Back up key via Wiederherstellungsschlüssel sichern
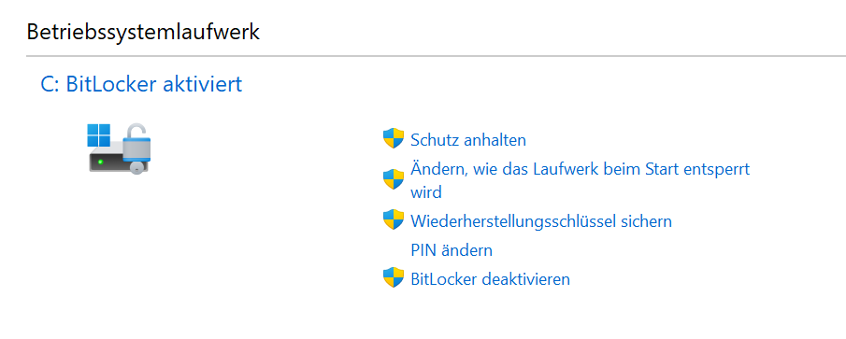Image resolution: width=846 pixels, height=339 pixels. (x=541, y=221)
